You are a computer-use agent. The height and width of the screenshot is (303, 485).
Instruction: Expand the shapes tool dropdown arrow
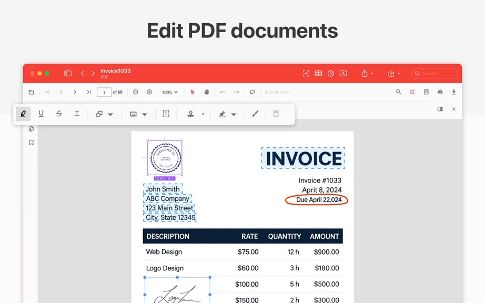pos(110,114)
